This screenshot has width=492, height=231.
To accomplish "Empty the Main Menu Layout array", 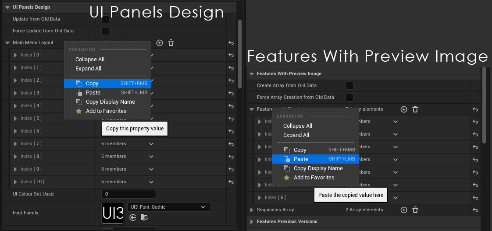I will pyautogui.click(x=171, y=43).
